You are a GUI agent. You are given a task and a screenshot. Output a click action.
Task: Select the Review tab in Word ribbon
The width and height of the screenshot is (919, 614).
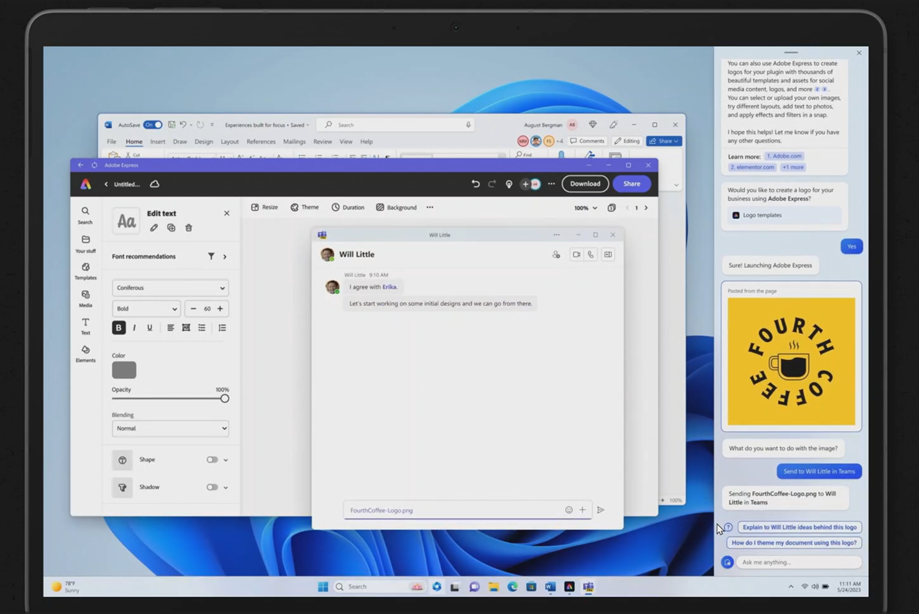coord(322,141)
